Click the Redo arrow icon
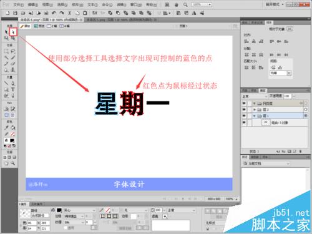The width and height of the screenshot is (312, 234). [x=62, y=13]
